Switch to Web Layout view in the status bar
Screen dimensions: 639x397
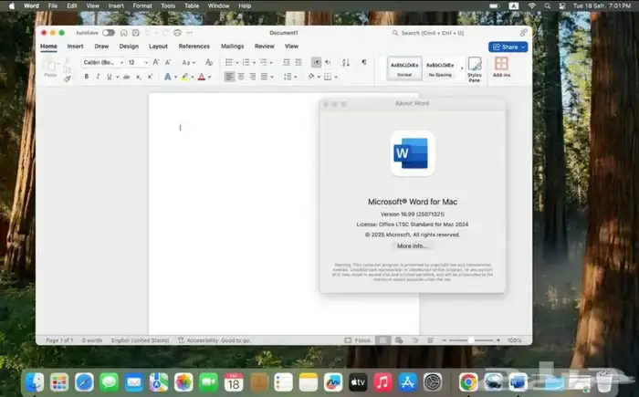tap(399, 340)
